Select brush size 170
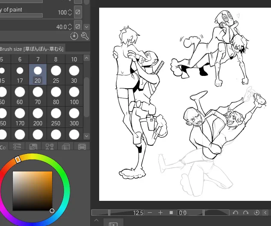 pyautogui.click(x=20, y=117)
